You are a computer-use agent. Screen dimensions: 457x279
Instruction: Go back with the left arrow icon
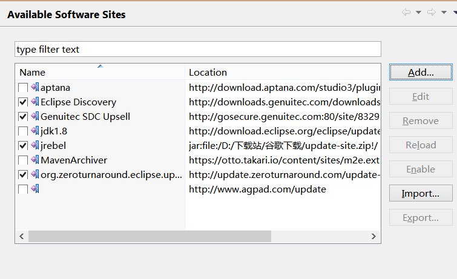tap(406, 12)
